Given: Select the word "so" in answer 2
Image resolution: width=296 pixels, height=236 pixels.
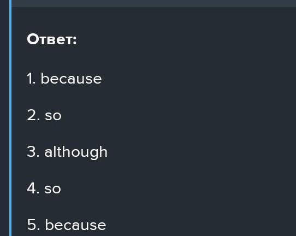Looking at the screenshot, I should tap(53, 116).
